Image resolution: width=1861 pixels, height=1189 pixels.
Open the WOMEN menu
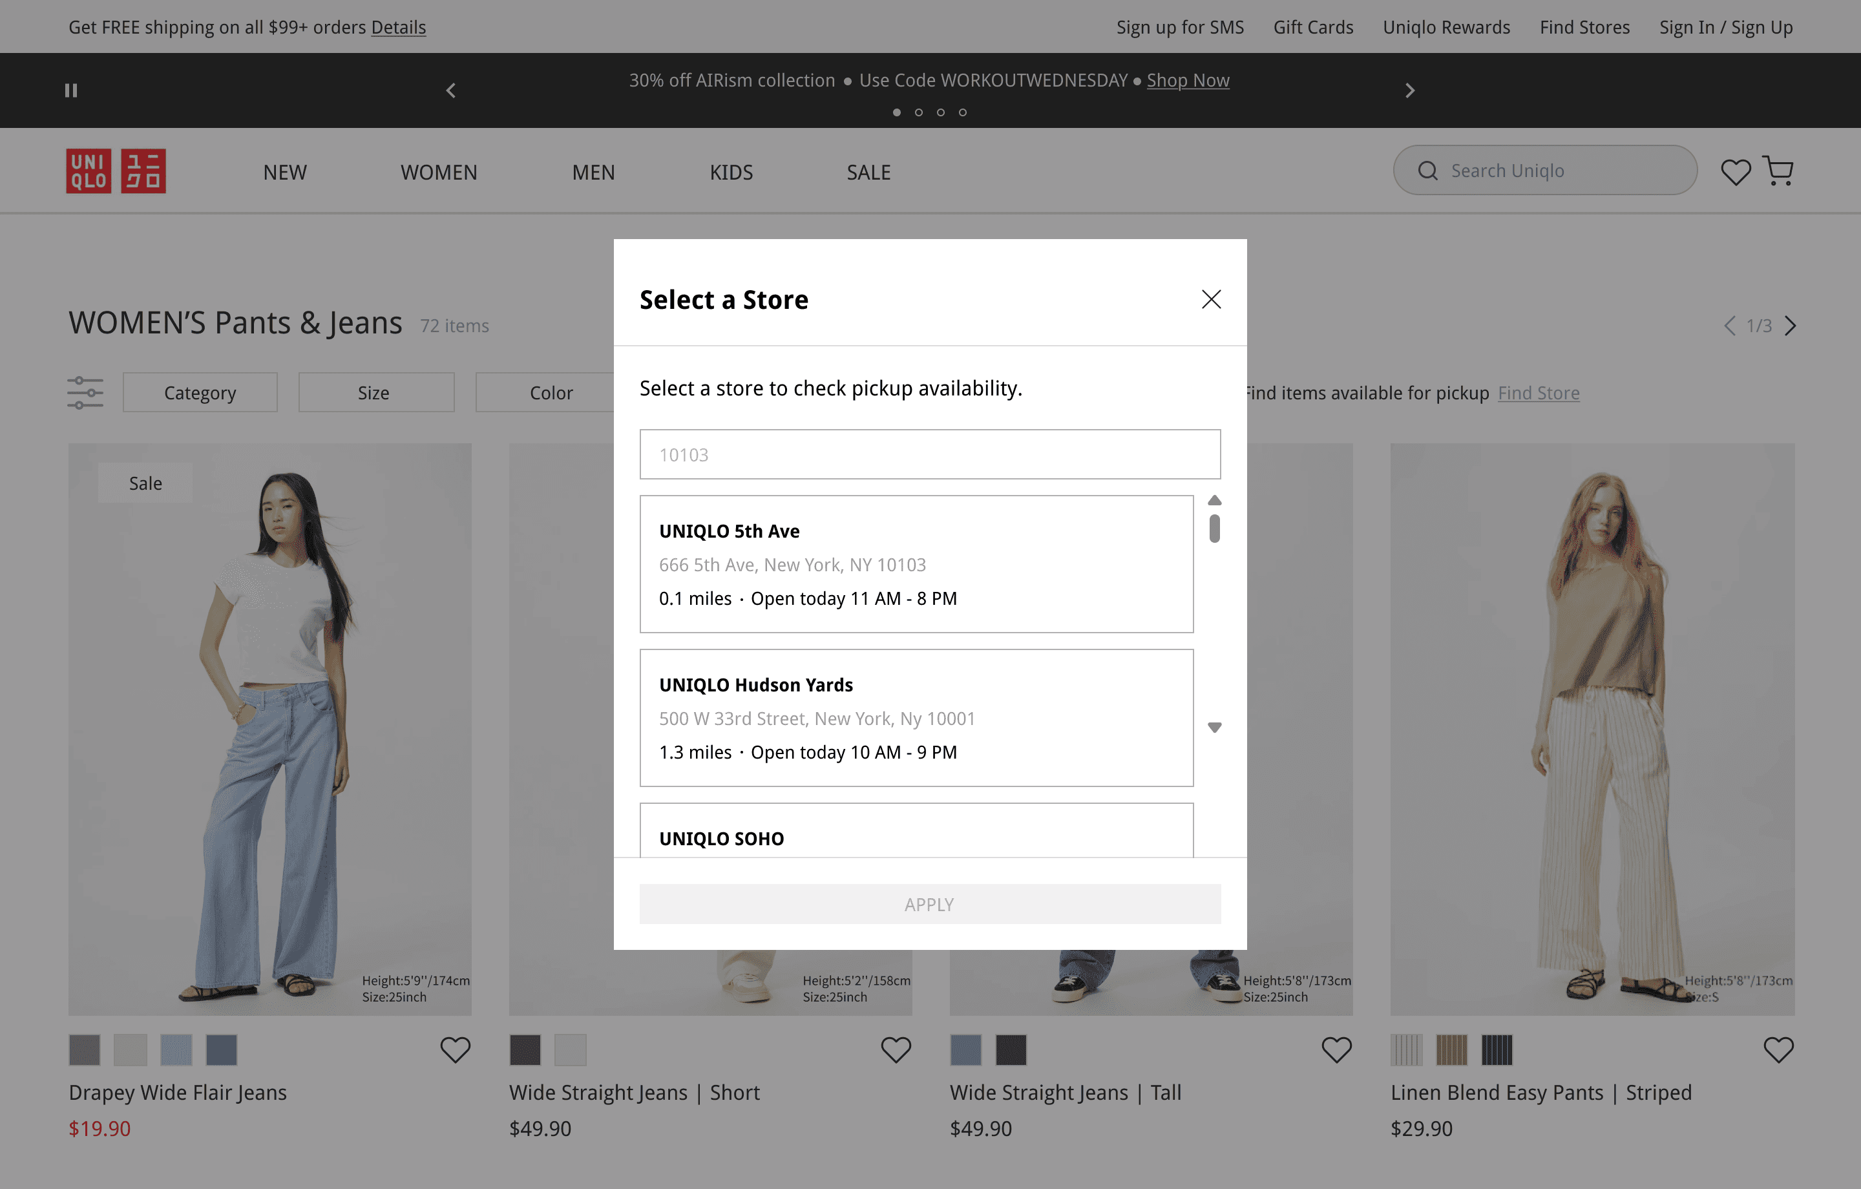click(438, 172)
